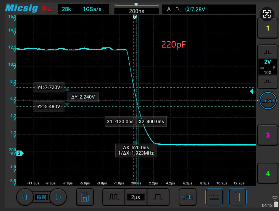This screenshot has height=211, width=279.
Task: Tap the lower pulse icon below 2V scale
Action: 267,82
